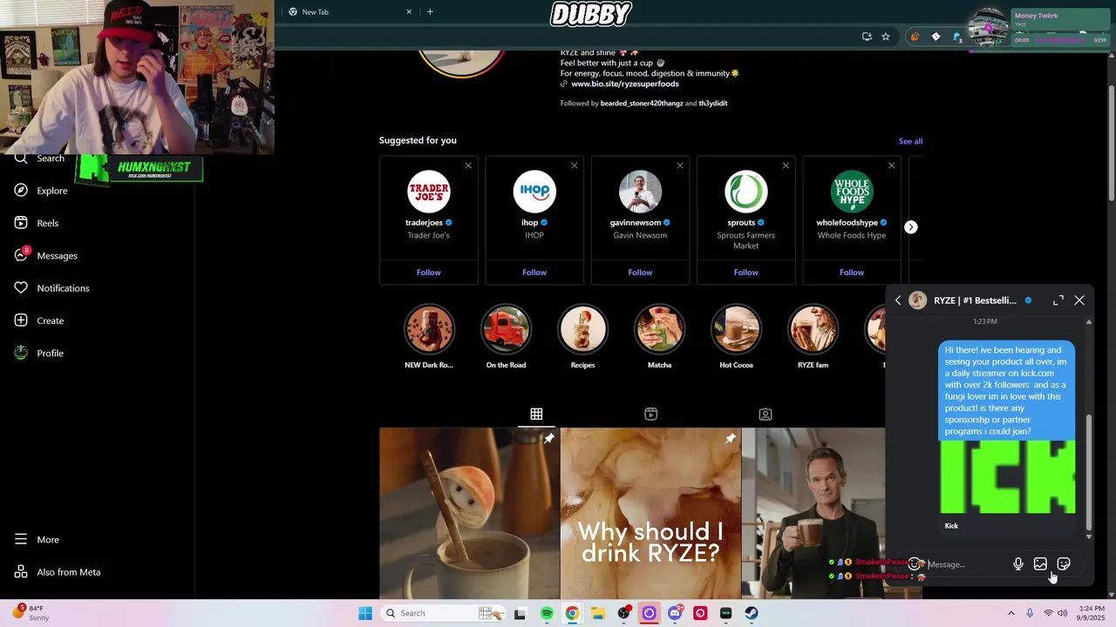Dismiss sprouts suggestion card
This screenshot has width=1116, height=627.
786,165
